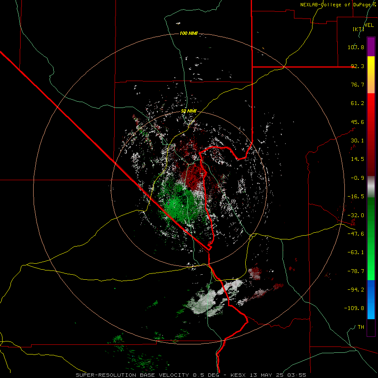Select the 45.6 value on velocity scale

point(357,122)
